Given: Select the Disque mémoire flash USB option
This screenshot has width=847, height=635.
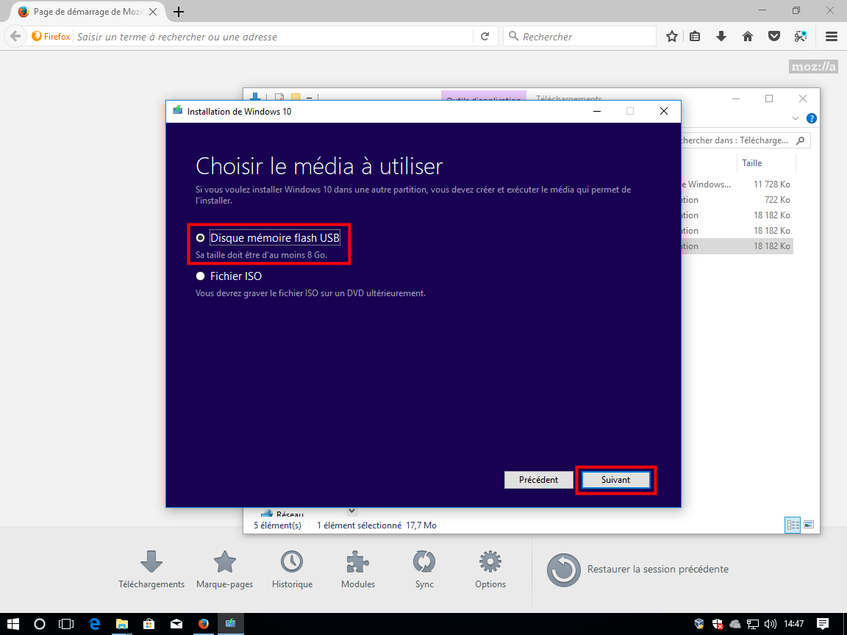Looking at the screenshot, I should click(200, 238).
